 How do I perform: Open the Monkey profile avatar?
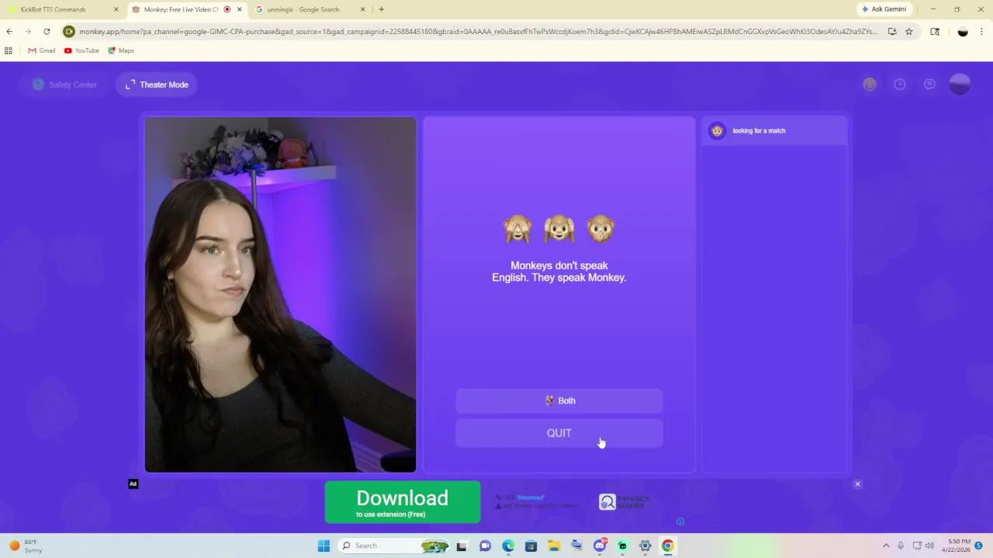[x=960, y=84]
